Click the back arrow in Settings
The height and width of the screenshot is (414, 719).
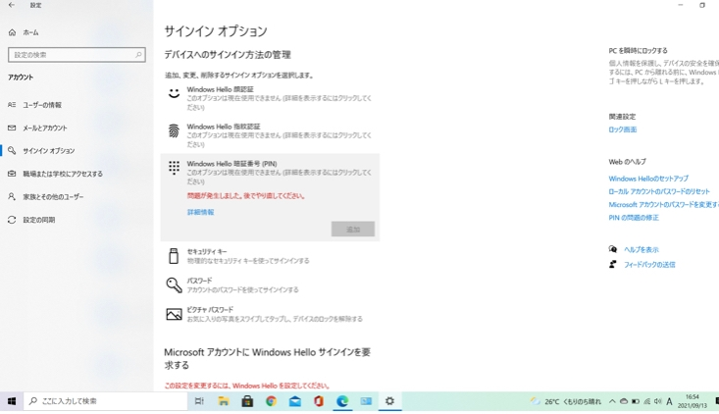[12, 5]
